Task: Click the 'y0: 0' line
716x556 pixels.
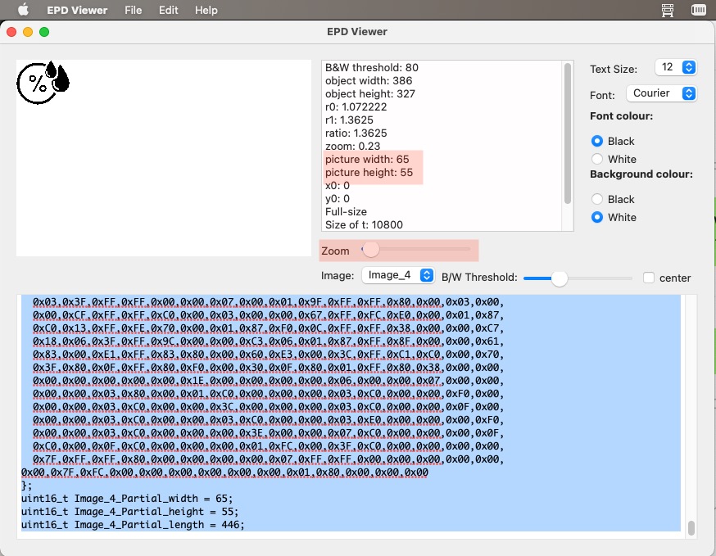Action: (337, 198)
